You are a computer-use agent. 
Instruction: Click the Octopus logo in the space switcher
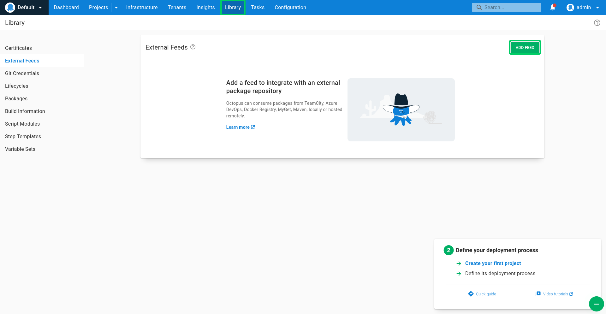10,7
